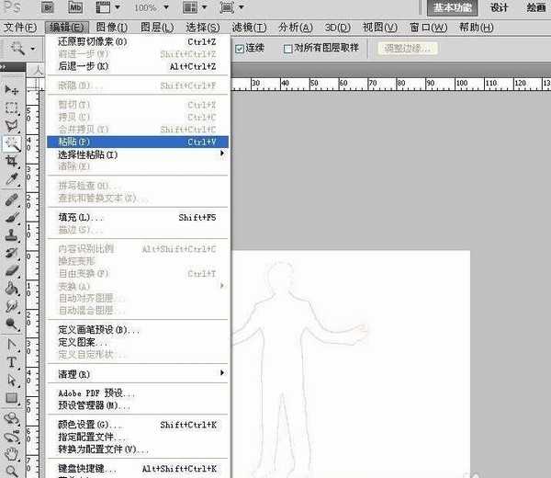Select the Brush tool
Image resolution: width=551 pixels, height=478 pixels.
click(x=11, y=218)
